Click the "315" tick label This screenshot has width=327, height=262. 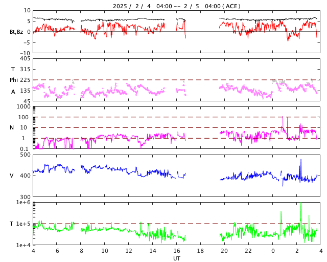[x=25, y=69]
